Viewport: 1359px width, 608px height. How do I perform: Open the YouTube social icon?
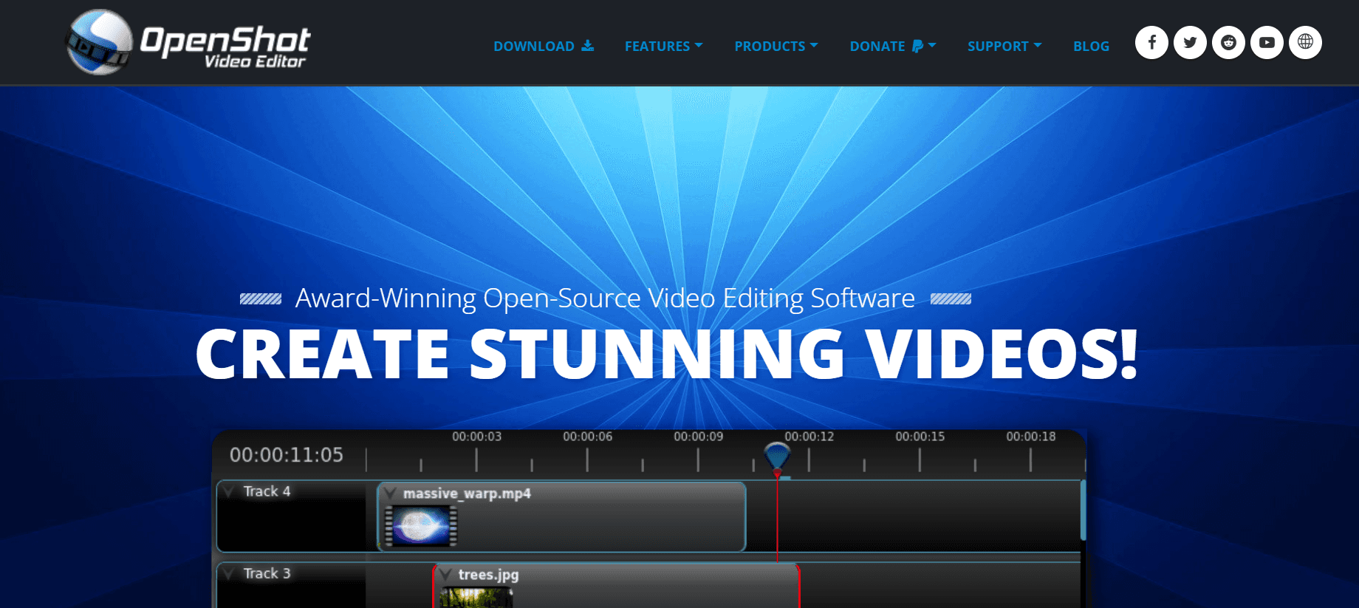(1267, 42)
